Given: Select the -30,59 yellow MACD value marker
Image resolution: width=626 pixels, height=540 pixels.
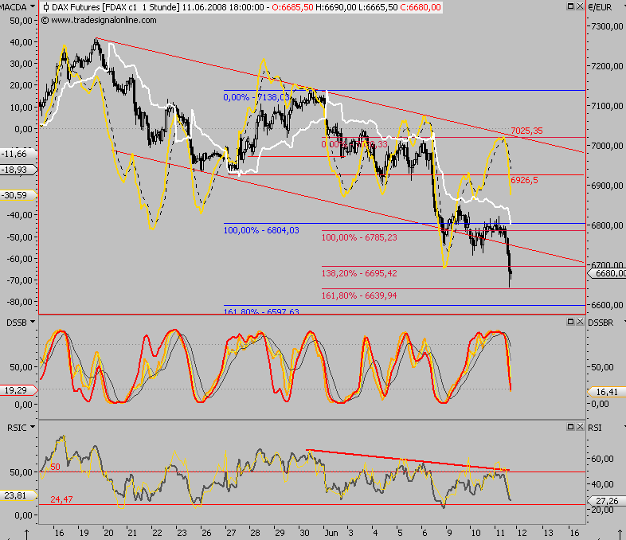Looking at the screenshot, I should (18, 195).
